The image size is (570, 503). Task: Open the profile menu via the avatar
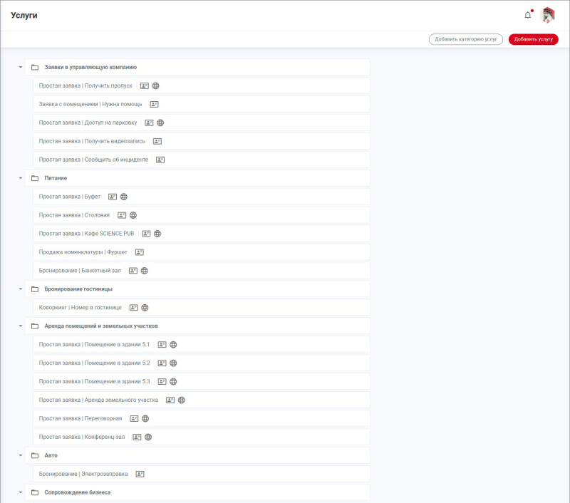(547, 14)
